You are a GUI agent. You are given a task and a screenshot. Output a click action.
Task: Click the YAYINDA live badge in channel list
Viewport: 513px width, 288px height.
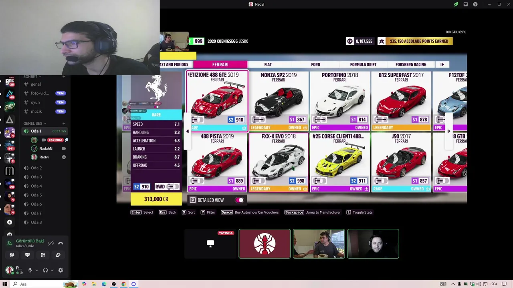tap(55, 140)
